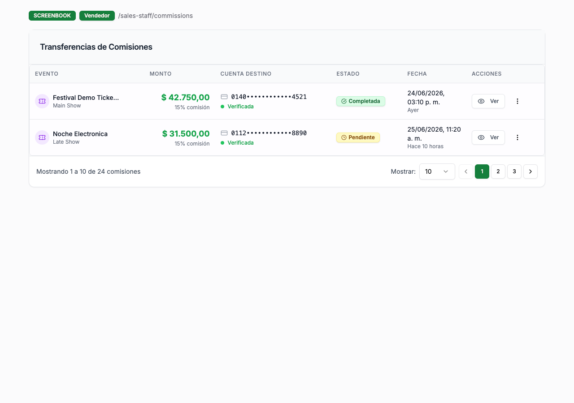The width and height of the screenshot is (574, 403).
Task: Click the $ 42.750,00 amount
Action: [x=186, y=97]
